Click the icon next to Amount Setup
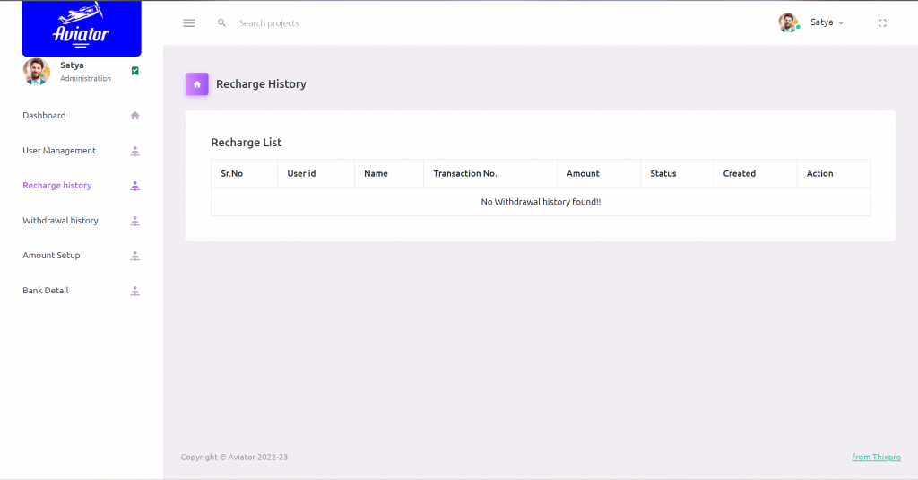Viewport: 918px width, 480px height. [x=135, y=256]
